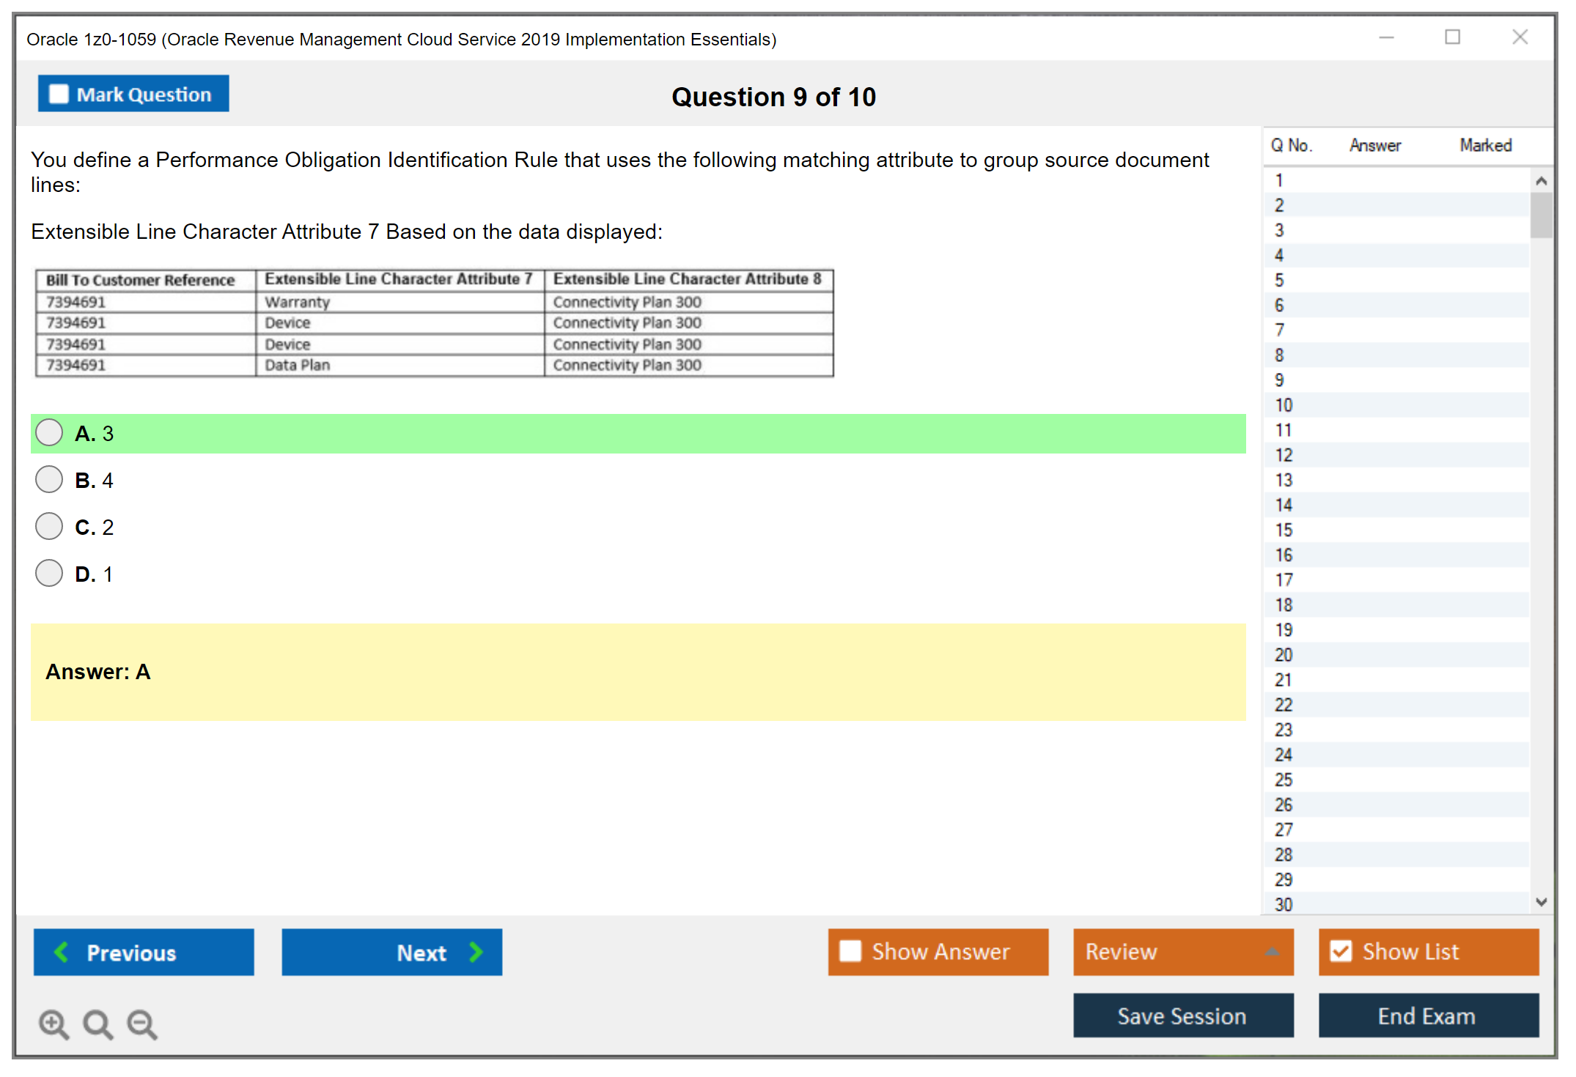Click the scrollbar up arrow in question list
Viewport: 1576px width, 1077px height.
click(x=1542, y=179)
